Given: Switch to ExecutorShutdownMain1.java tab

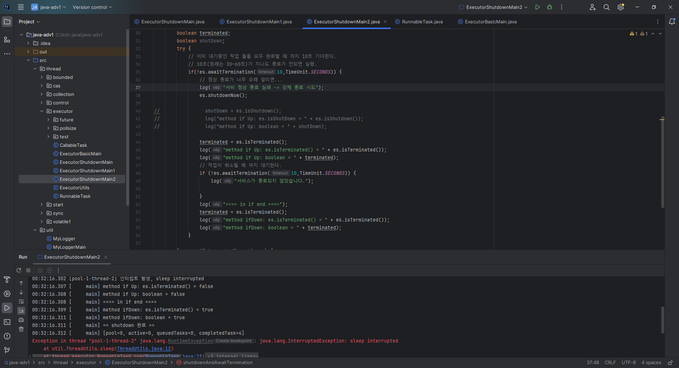Looking at the screenshot, I should point(256,22).
